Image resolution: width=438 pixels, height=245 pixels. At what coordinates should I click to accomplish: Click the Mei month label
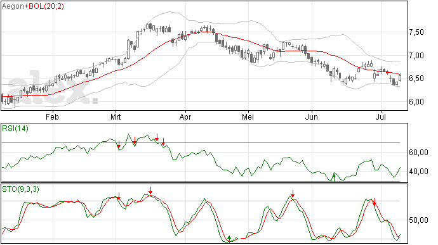pos(248,116)
